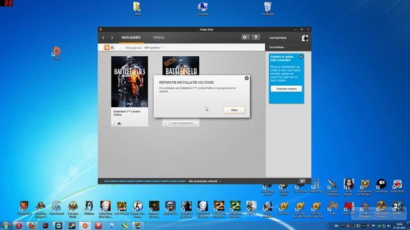
Task: Select the grid view toggle
Action: (107, 47)
